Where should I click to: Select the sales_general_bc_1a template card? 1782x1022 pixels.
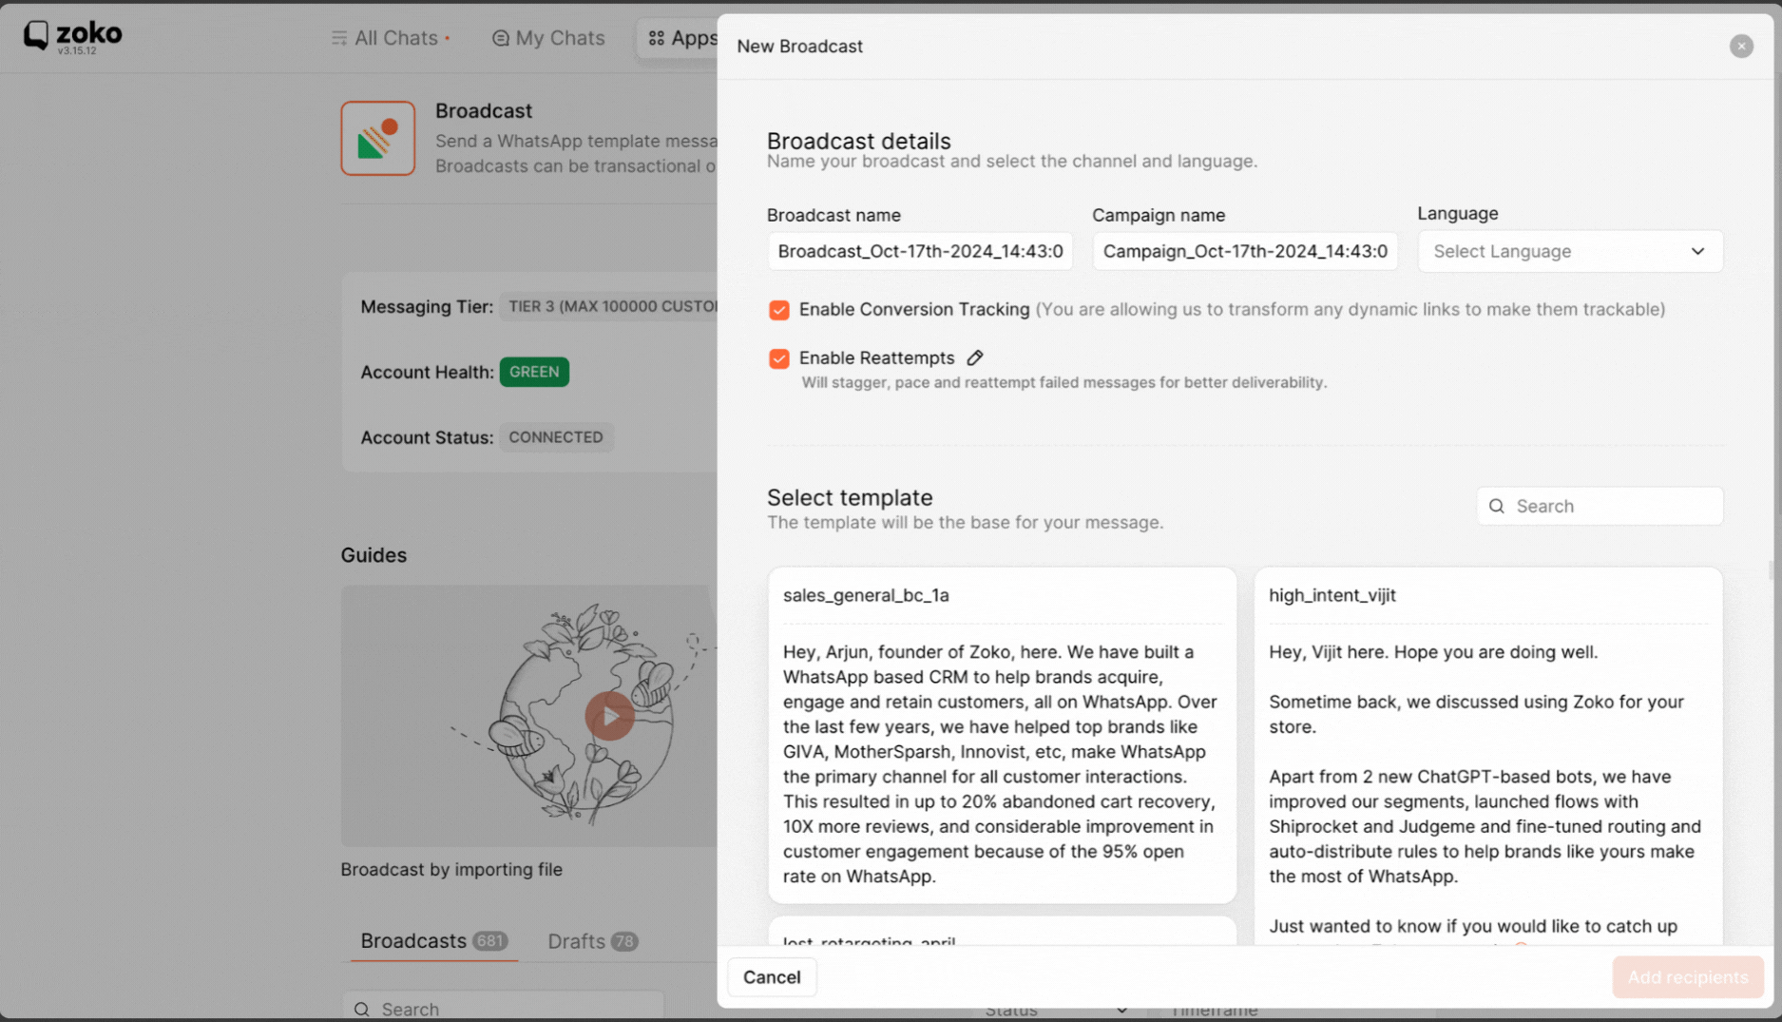(x=1002, y=735)
